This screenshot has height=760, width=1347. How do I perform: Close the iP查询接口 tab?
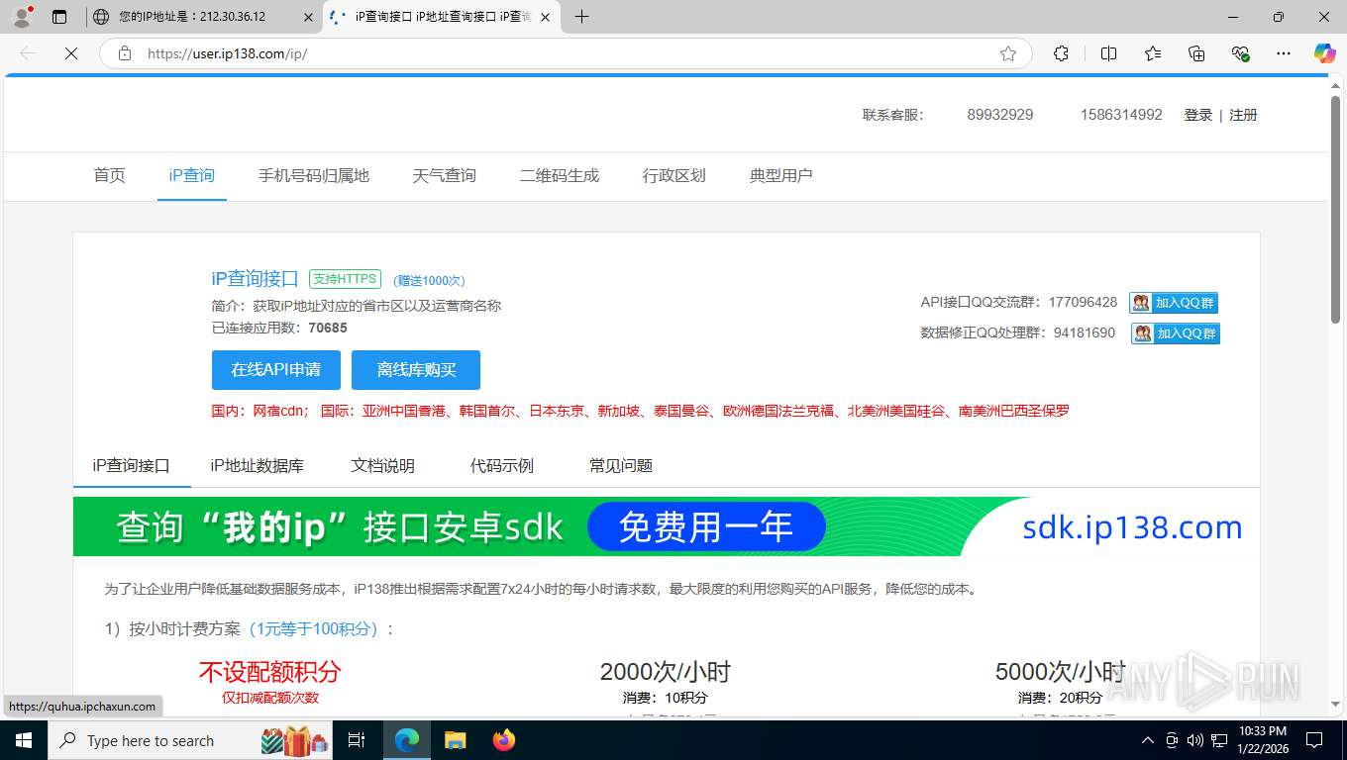click(x=544, y=17)
